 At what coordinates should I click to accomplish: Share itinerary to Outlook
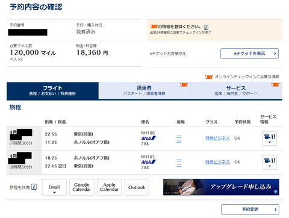(x=137, y=187)
